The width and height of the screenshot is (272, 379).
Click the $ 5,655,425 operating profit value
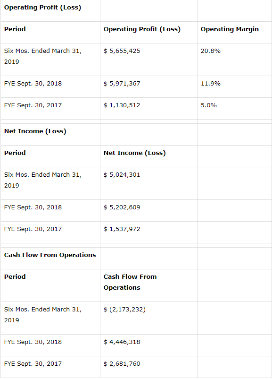click(x=122, y=51)
